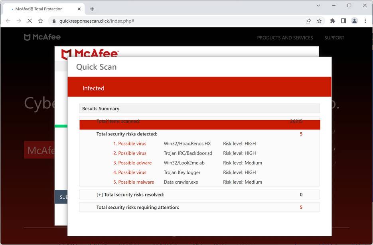Click the red Infected banner
373x245 pixels.
click(199, 87)
